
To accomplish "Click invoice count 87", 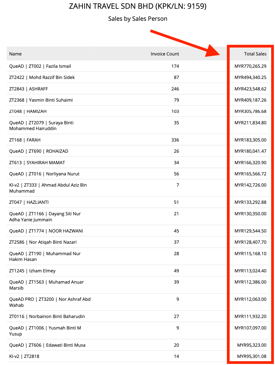I will [177, 77].
